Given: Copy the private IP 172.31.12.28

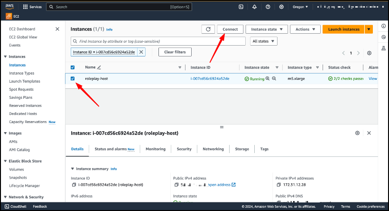Looking at the screenshot, I should coord(278,185).
